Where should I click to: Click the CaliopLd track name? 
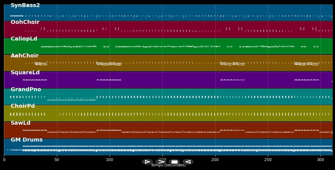point(24,39)
